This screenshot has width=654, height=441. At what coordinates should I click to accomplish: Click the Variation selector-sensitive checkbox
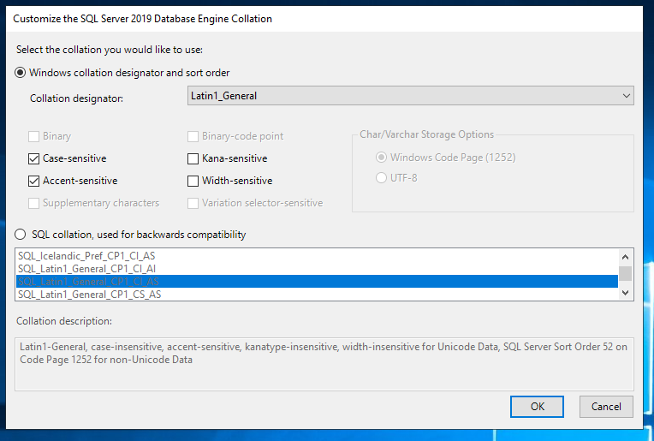pos(193,203)
